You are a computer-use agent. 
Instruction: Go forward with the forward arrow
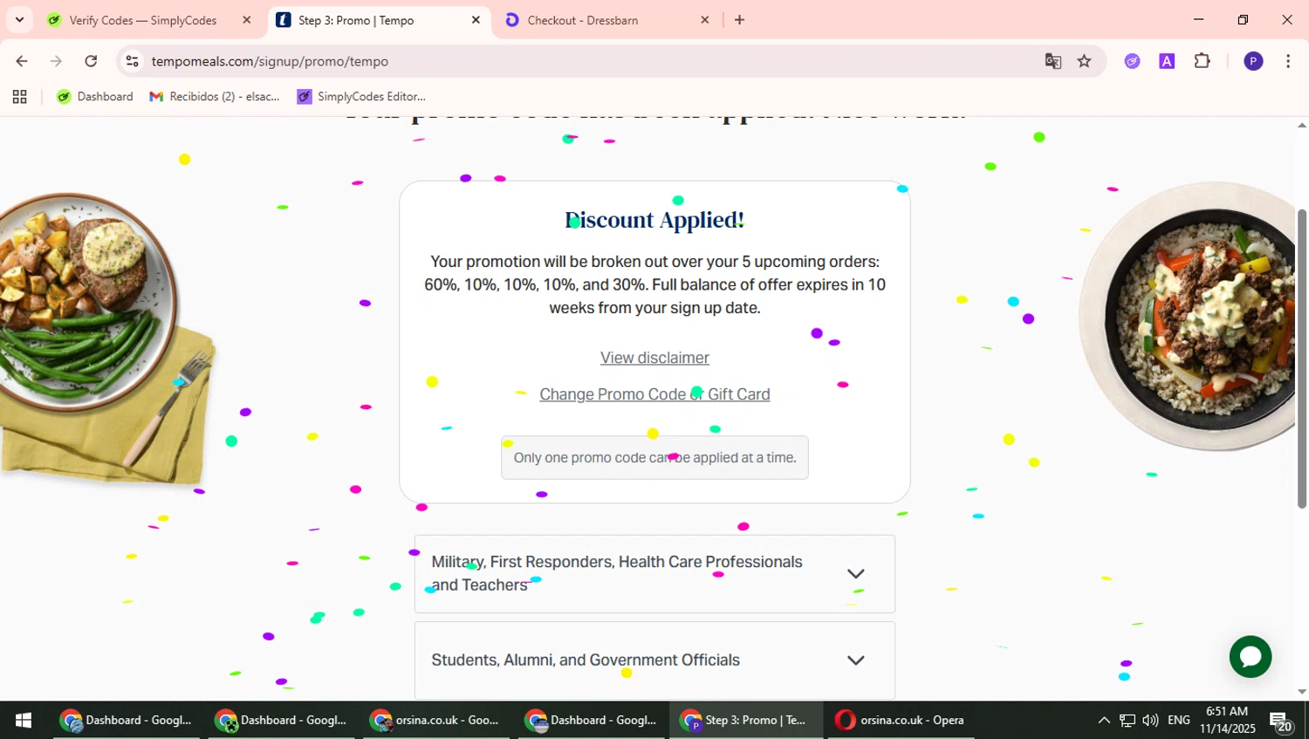click(56, 61)
